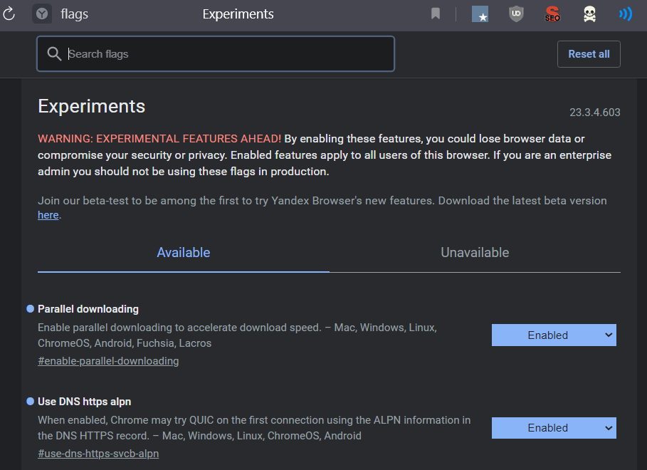
Task: Click the blue dot beside Use DNS https alpn
Action: pyautogui.click(x=30, y=402)
